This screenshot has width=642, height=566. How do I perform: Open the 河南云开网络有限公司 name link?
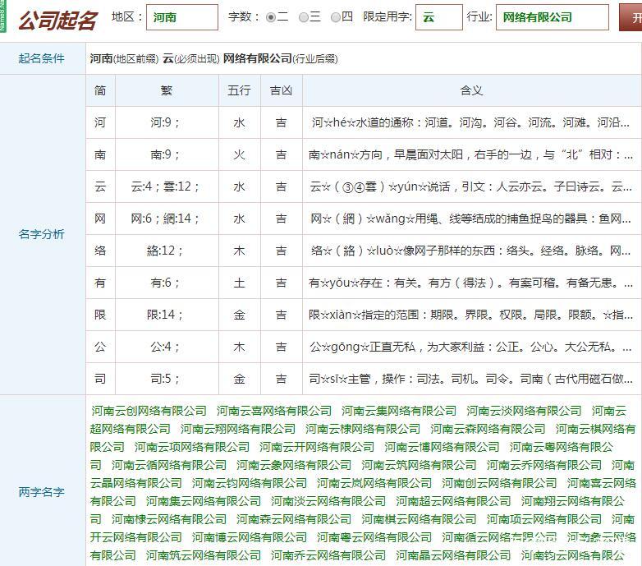point(317,447)
